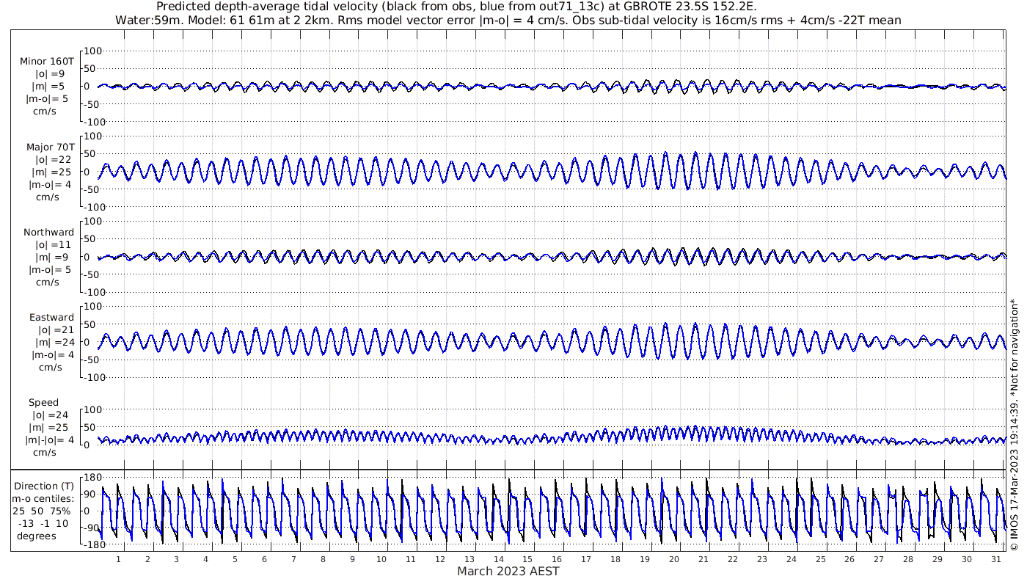This screenshot has width=1027, height=587.
Task: Click the 'Speed' panel label
Action: coord(43,403)
